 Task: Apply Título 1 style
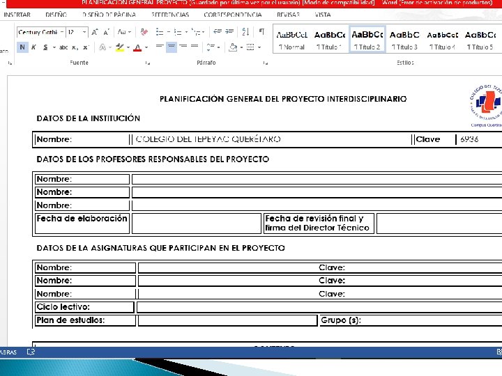click(x=329, y=40)
